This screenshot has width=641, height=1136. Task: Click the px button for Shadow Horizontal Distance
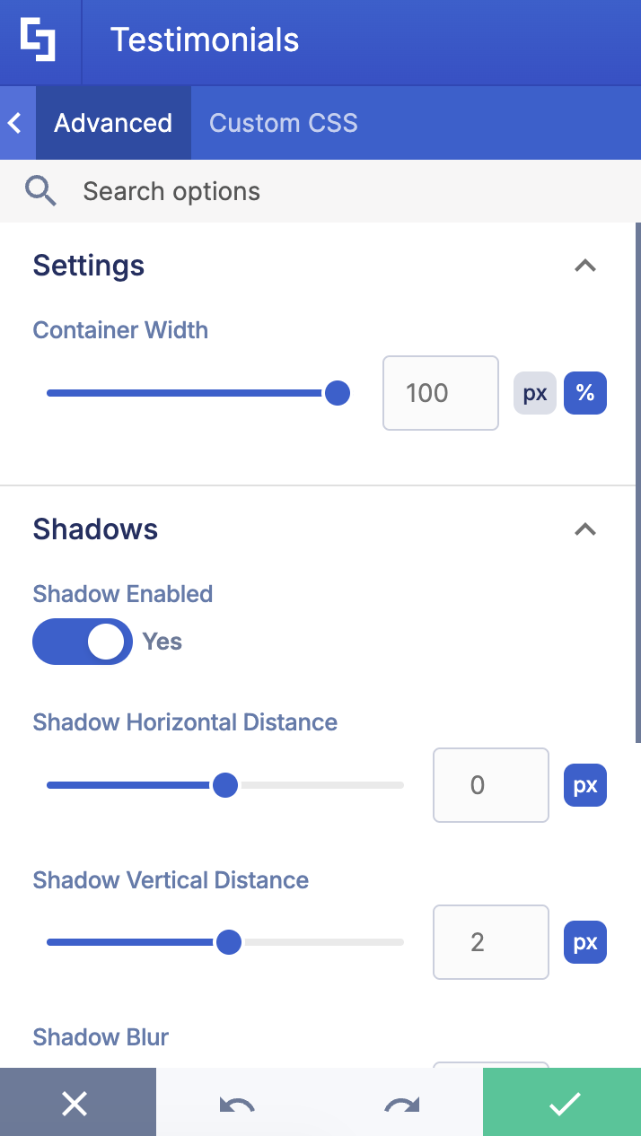coord(584,785)
